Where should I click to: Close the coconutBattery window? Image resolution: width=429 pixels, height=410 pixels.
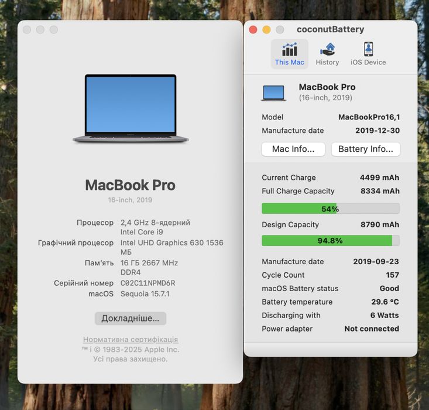point(253,30)
